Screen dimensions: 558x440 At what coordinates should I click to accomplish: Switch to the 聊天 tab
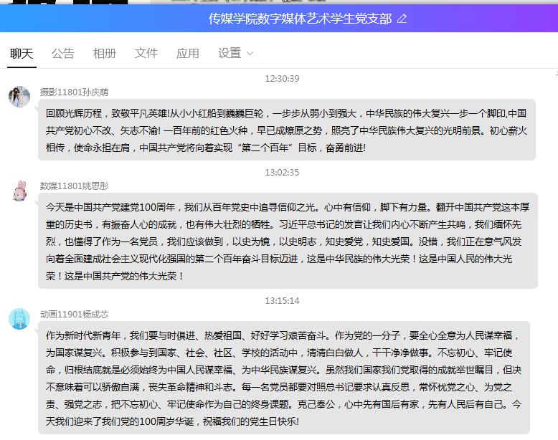tap(21, 54)
